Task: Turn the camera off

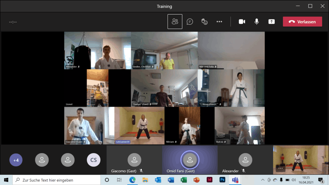Action: [242, 22]
